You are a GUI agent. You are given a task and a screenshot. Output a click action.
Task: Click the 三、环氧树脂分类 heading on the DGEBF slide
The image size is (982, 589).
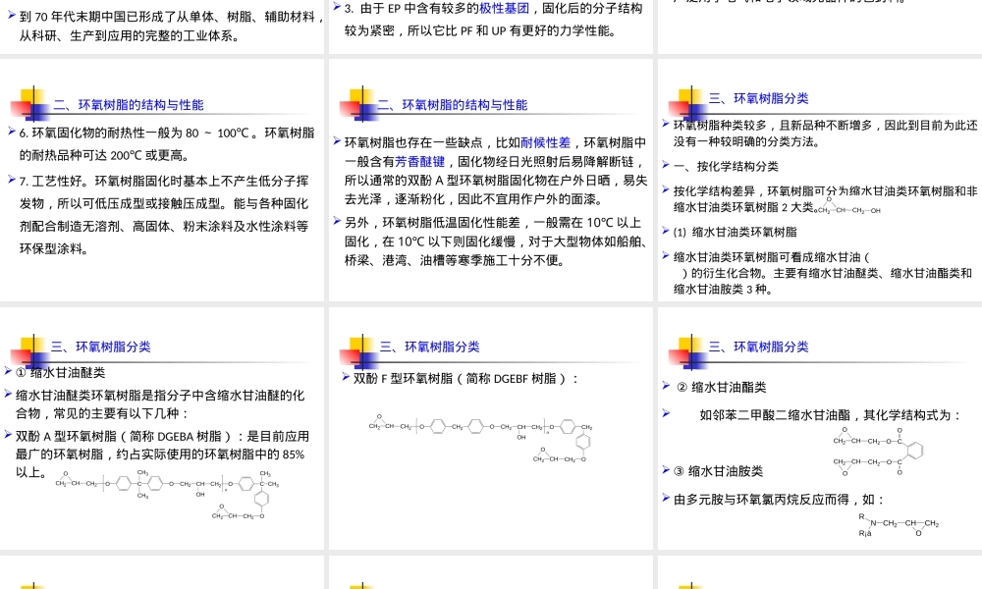click(x=430, y=347)
